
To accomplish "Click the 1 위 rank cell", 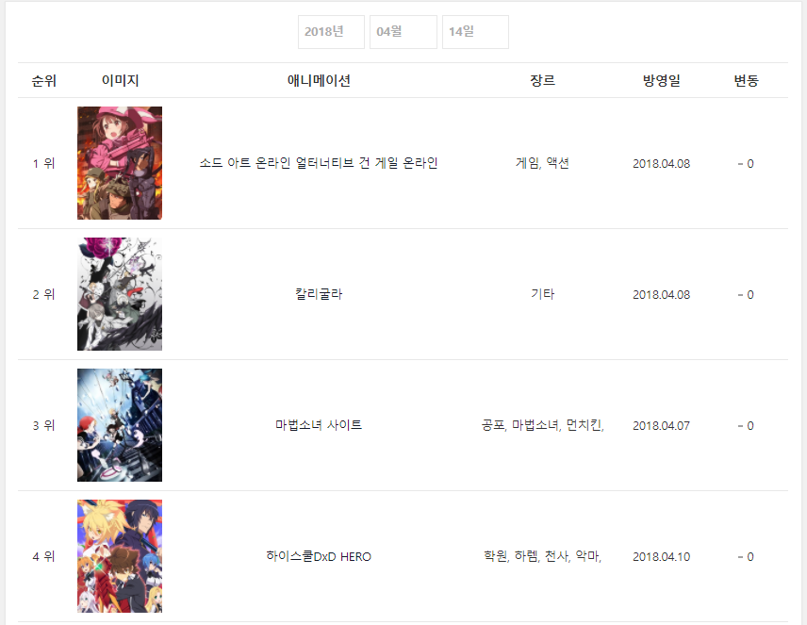I will point(43,164).
